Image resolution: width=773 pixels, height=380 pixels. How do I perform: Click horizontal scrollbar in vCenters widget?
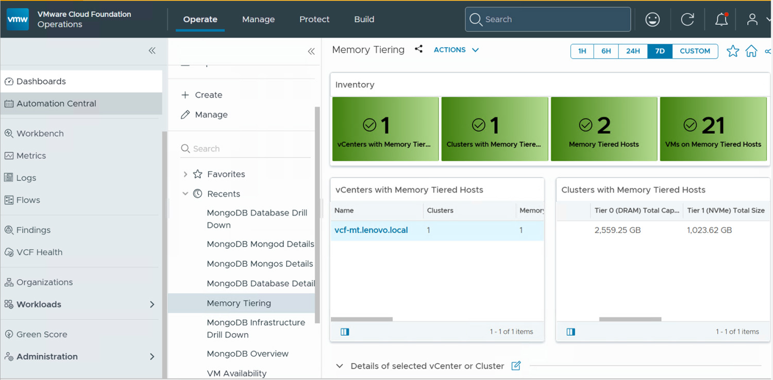pyautogui.click(x=362, y=319)
